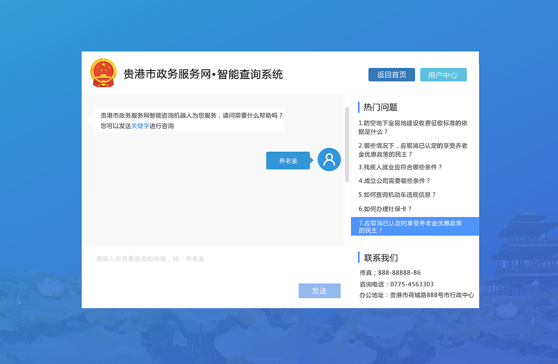Click the fax number 888-88888-86
This screenshot has height=364, width=558.
pyautogui.click(x=390, y=272)
